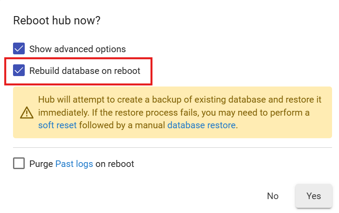Click the yellow warning banner's empty bottom-right area
The width and height of the screenshot is (339, 213).
(304, 130)
